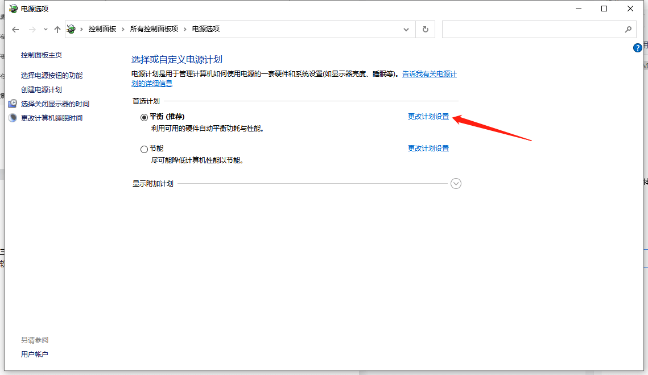Click the back navigation arrow

pos(15,29)
